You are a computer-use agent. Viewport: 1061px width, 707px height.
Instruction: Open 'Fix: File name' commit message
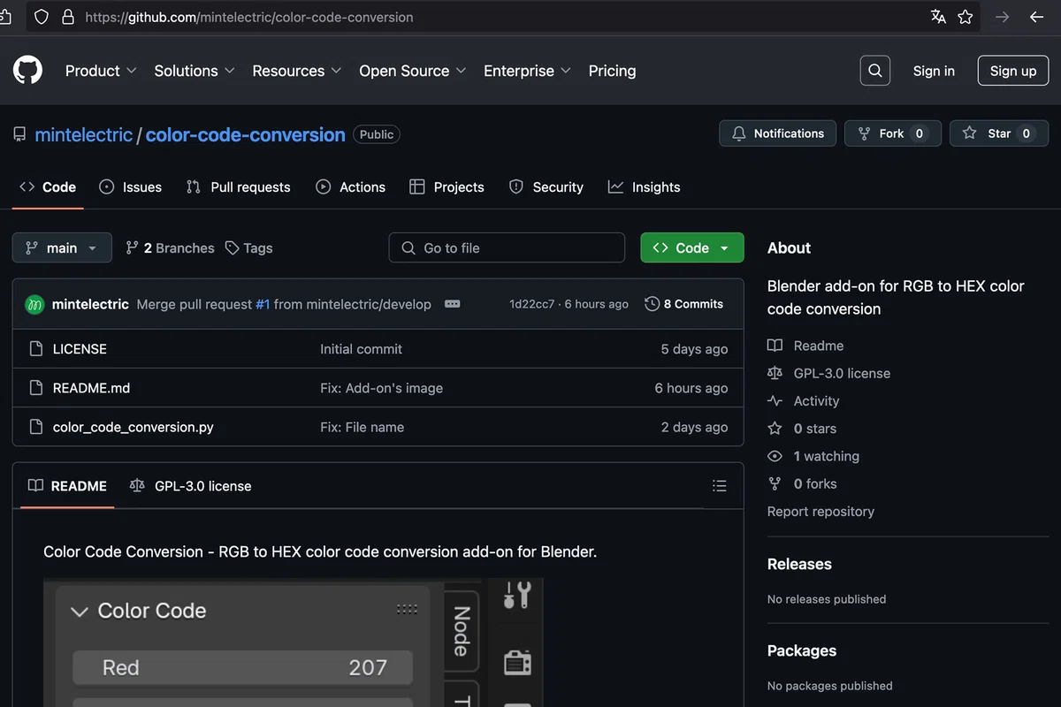pyautogui.click(x=362, y=427)
